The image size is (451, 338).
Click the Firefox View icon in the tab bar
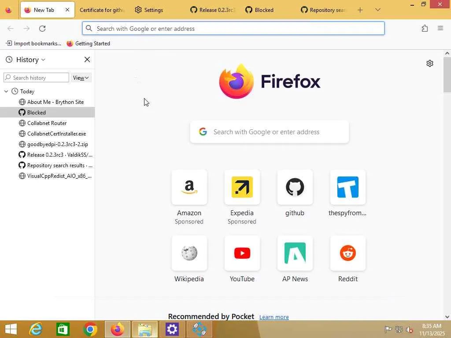[9, 10]
